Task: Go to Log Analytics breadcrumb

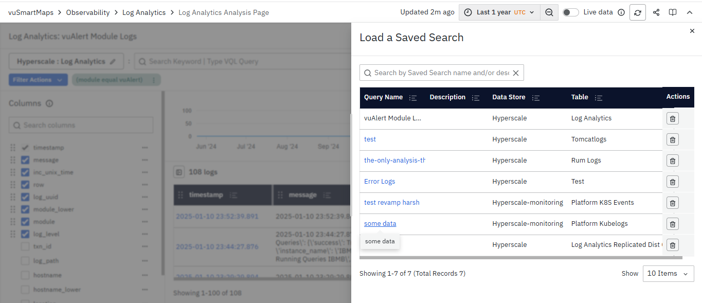Action: pos(143,12)
